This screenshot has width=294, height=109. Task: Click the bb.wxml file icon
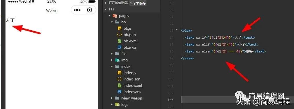(120, 41)
